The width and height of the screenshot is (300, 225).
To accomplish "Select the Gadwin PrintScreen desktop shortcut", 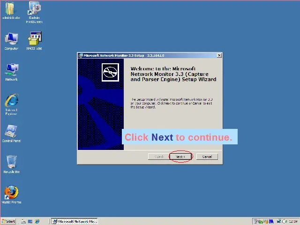I will pyautogui.click(x=34, y=13).
